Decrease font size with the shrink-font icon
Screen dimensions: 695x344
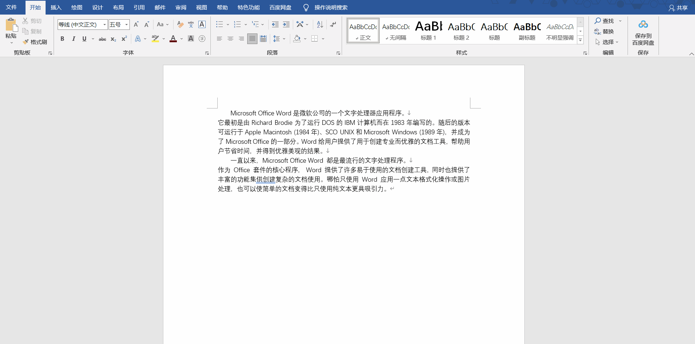[147, 24]
